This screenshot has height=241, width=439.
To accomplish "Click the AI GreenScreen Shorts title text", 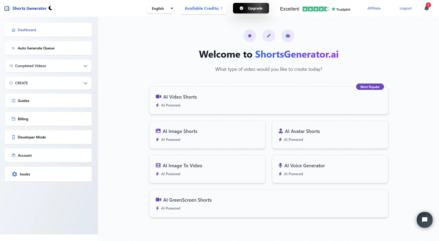I will (x=187, y=200).
